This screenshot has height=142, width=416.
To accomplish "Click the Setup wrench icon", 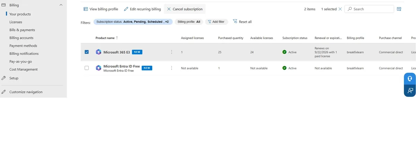I will pos(3,78).
